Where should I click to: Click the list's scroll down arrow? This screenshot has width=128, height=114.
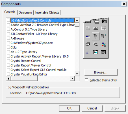click(x=77, y=74)
